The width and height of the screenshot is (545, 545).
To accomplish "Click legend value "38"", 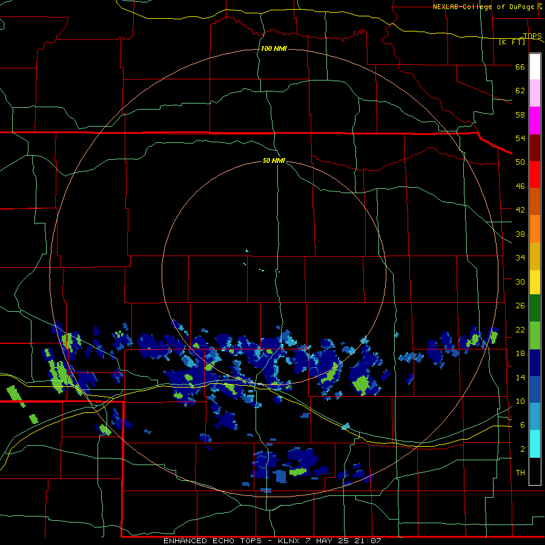I will tap(520, 234).
